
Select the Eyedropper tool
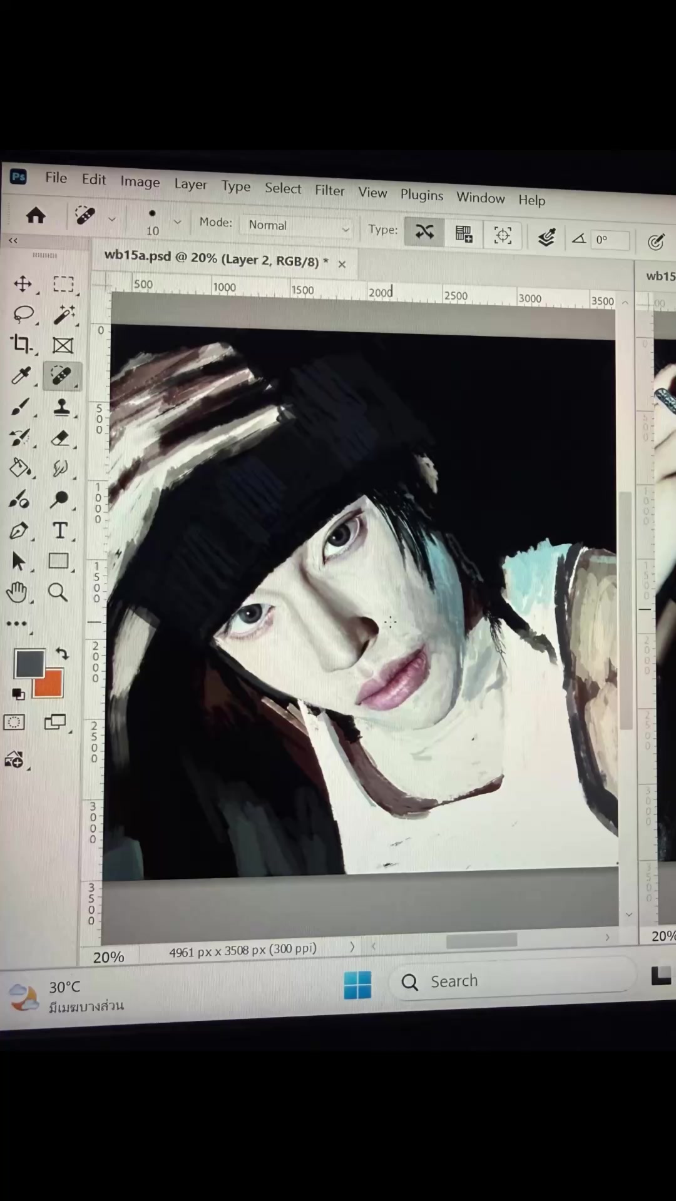coord(21,375)
